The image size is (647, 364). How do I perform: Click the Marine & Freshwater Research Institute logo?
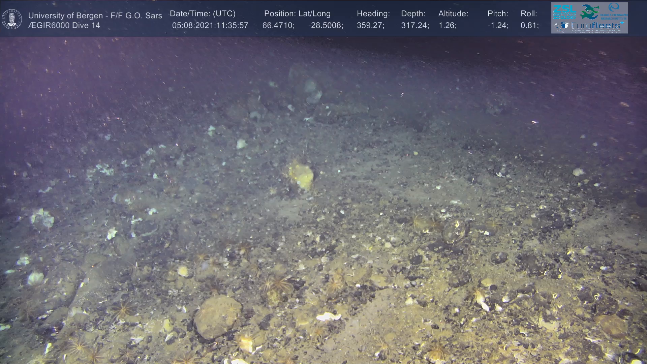click(x=614, y=11)
